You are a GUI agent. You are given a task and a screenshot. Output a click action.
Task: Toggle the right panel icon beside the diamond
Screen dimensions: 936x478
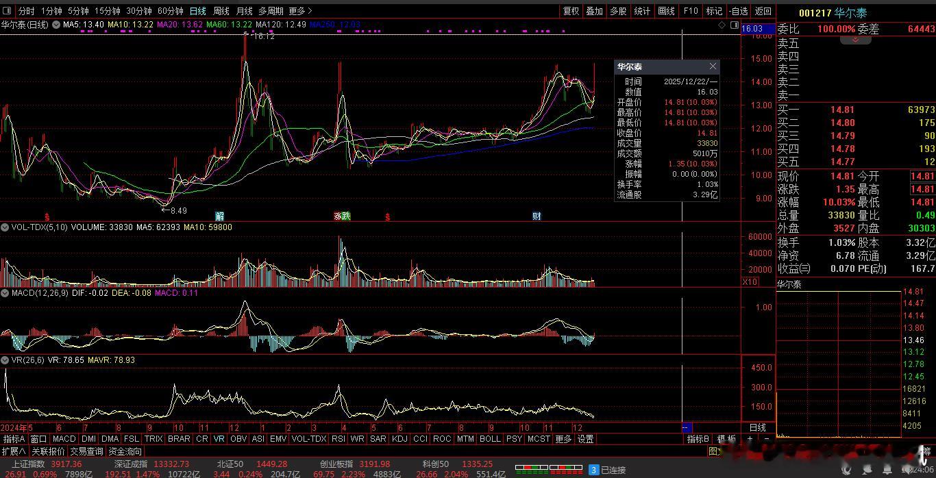734,25
